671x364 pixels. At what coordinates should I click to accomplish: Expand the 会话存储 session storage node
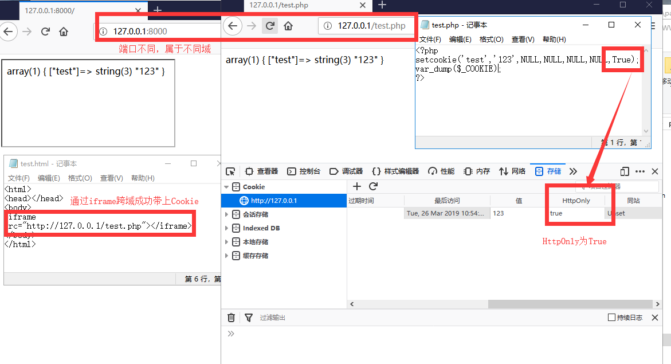[226, 214]
